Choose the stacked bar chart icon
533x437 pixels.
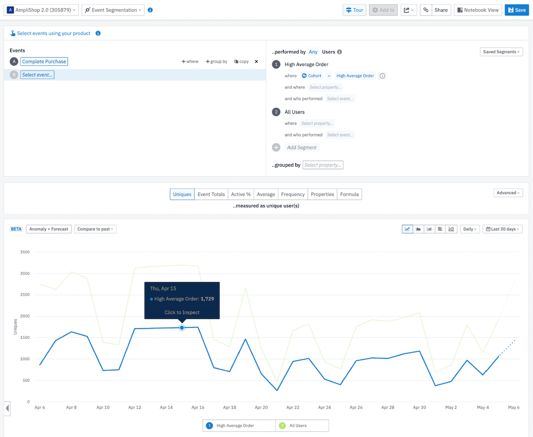click(x=451, y=229)
